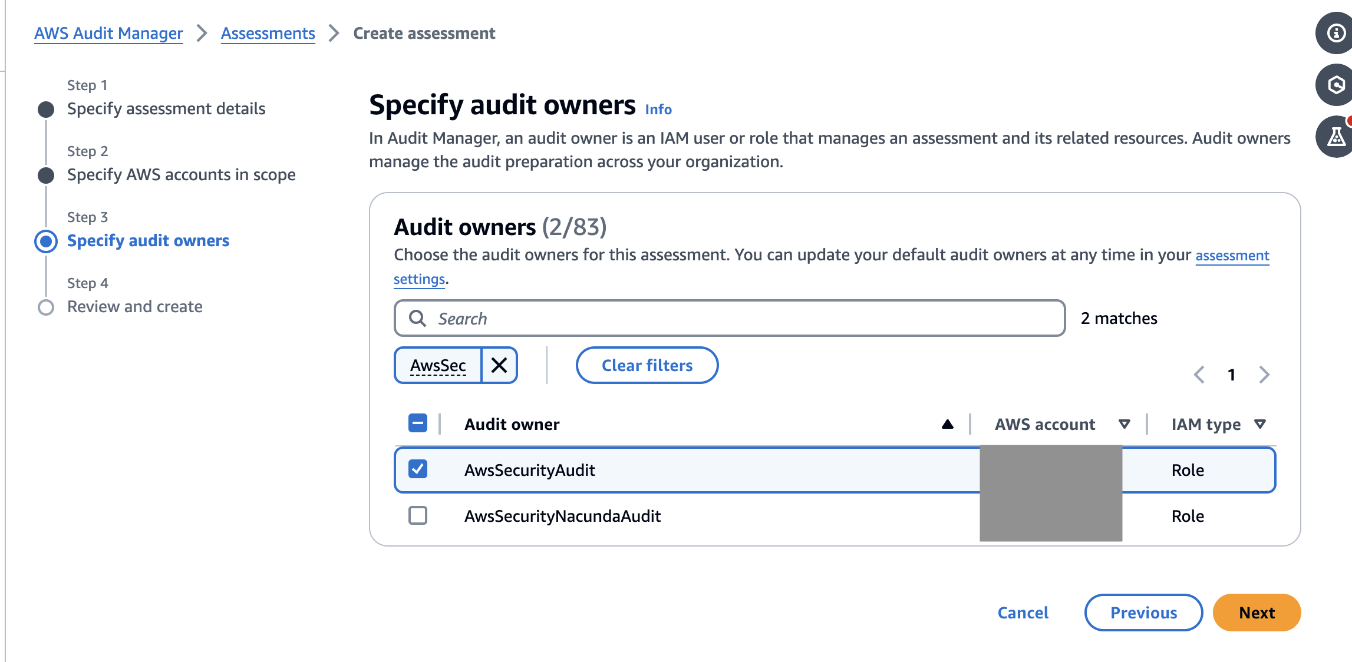Click Role in the AwsSecurityAudit row
1352x662 pixels.
coord(1188,470)
